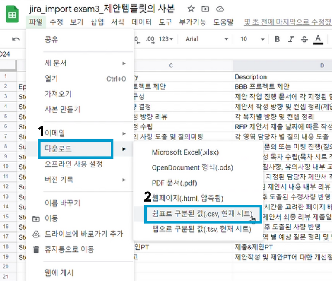Expand the 새 문서 submenu arrow
This screenshot has height=281, width=332.
124,63
